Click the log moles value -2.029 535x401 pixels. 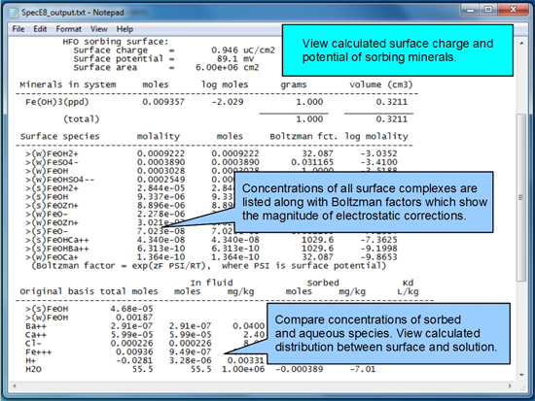pos(228,102)
